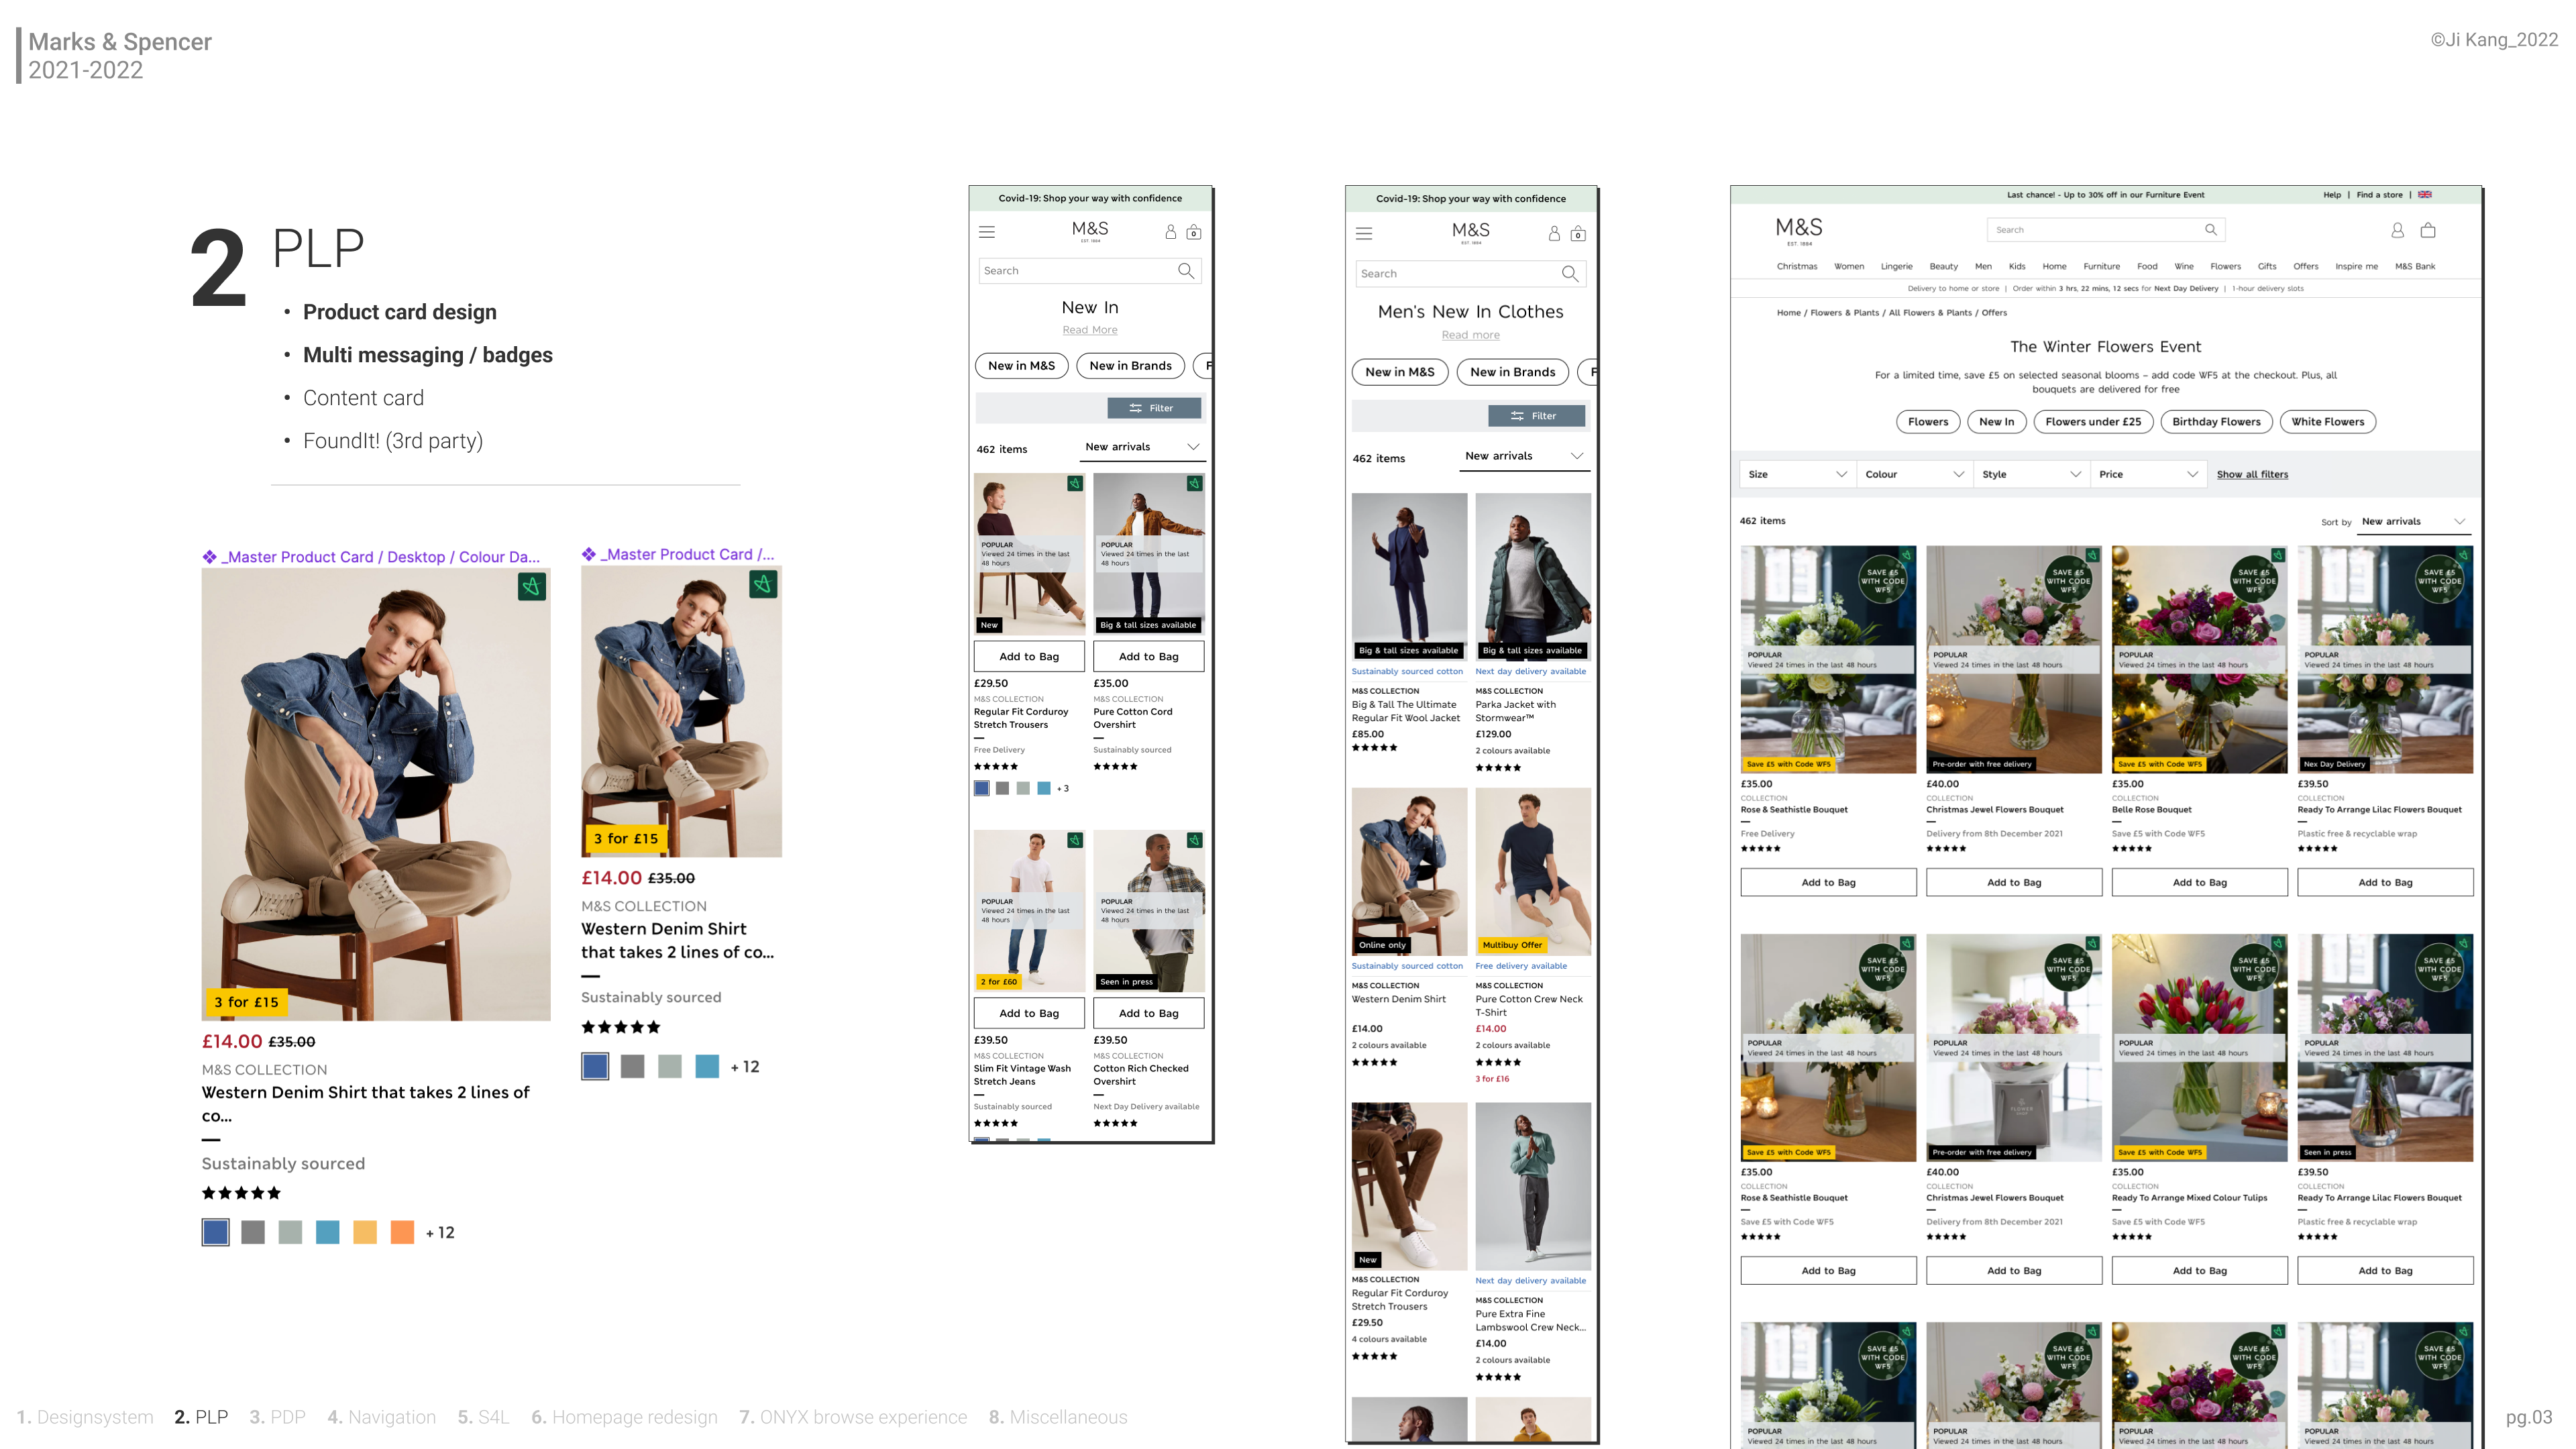Viewport: 2576px width, 1449px height.
Task: Click search magnifier on New In mobile page
Action: (1186, 271)
